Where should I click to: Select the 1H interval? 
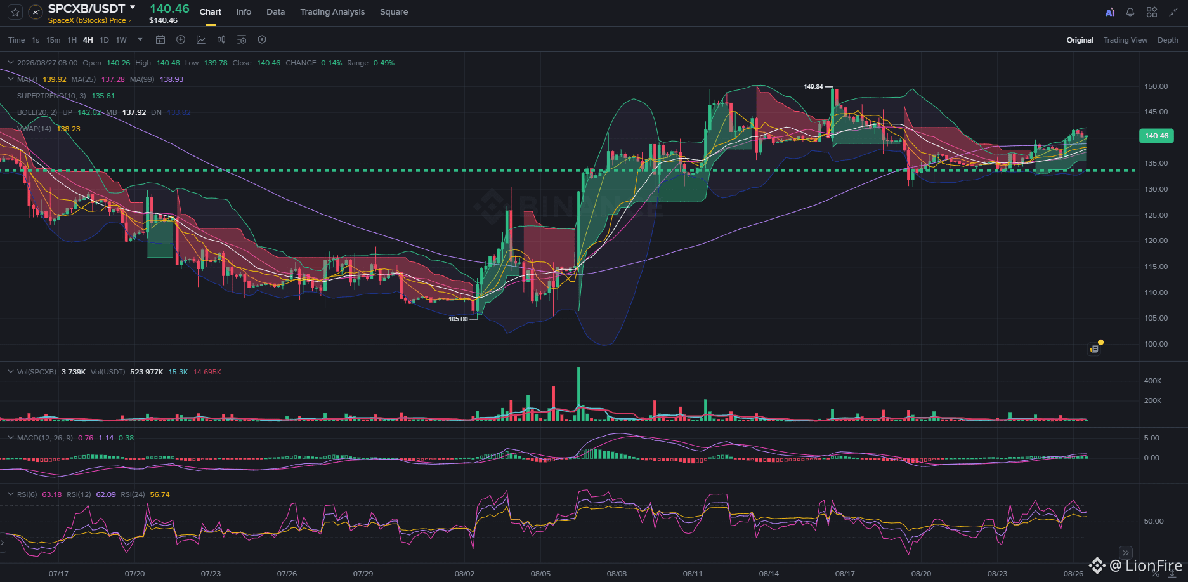coord(72,40)
